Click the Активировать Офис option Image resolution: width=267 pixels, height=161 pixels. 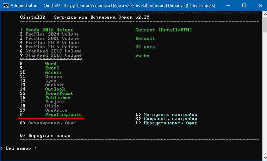(48, 123)
